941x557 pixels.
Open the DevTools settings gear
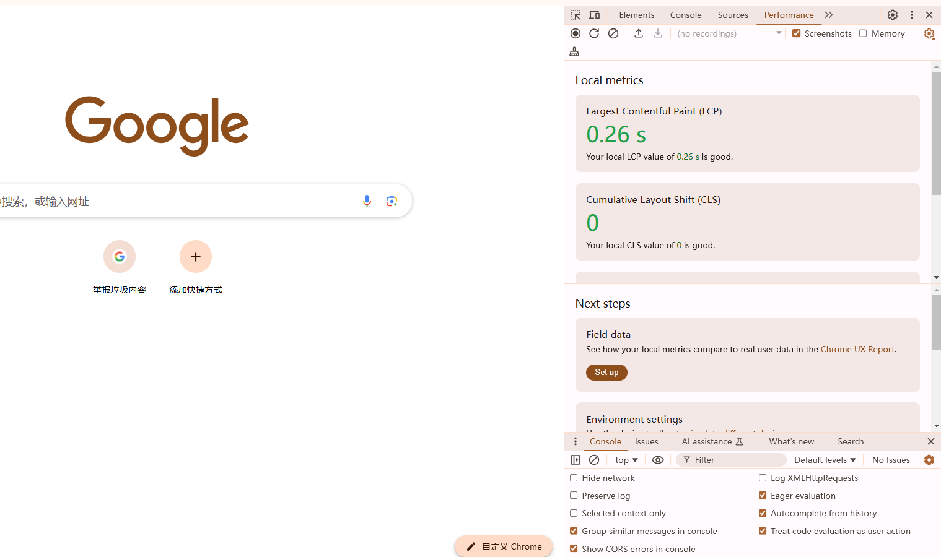893,15
